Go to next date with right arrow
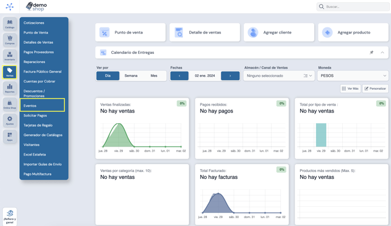Screen dimensions: 391x226 [x=230, y=76]
